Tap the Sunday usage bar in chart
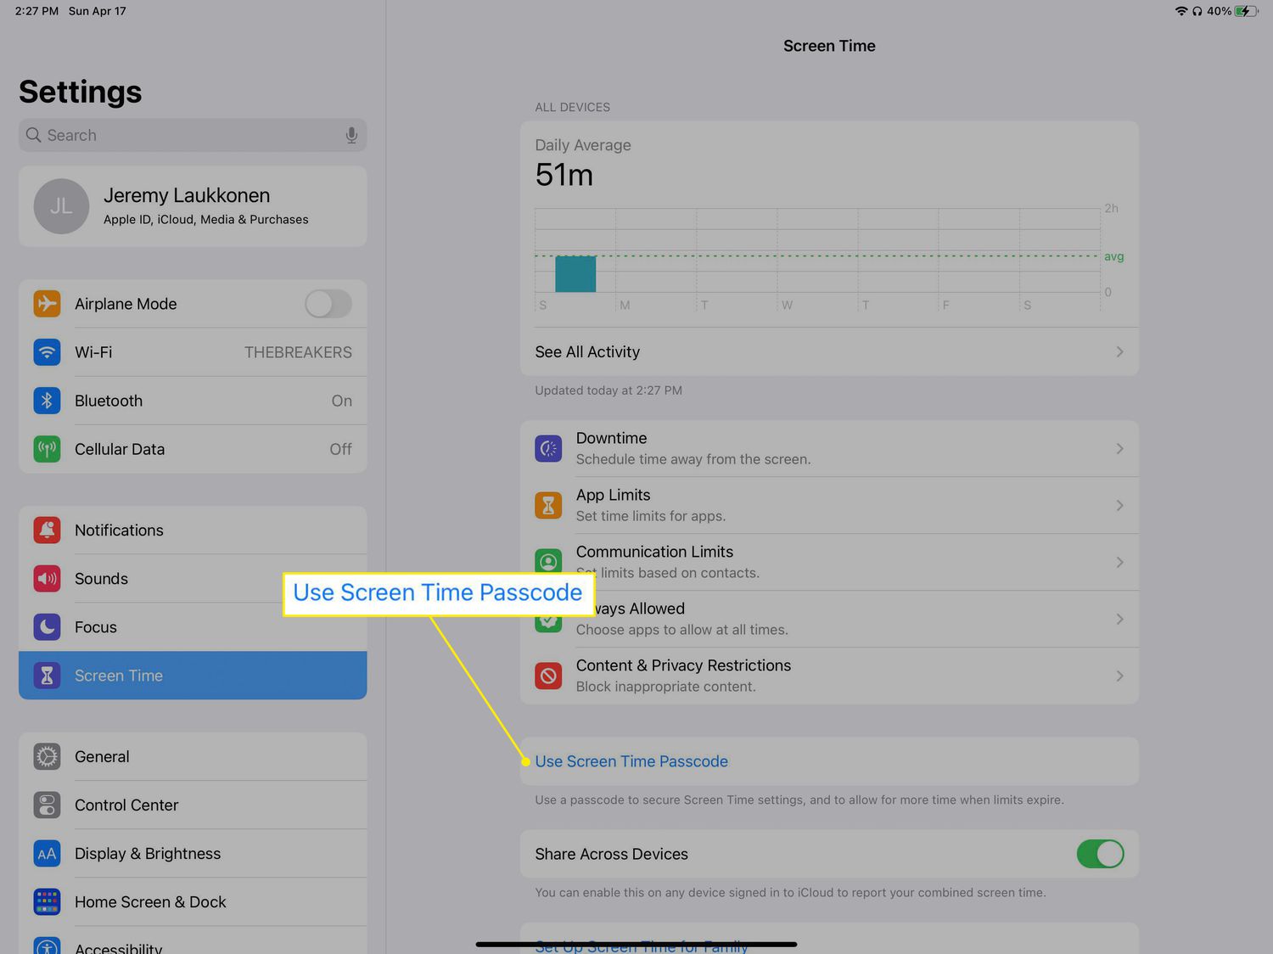 575,274
